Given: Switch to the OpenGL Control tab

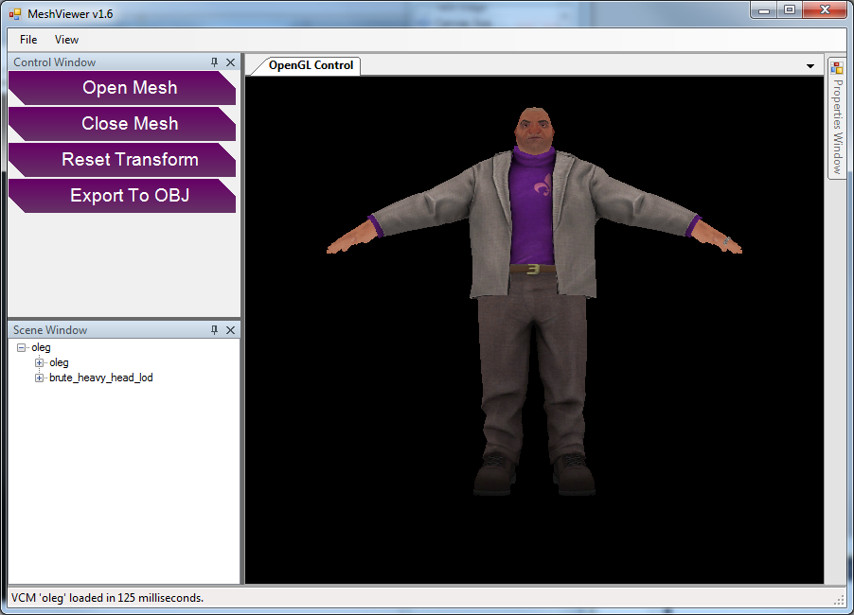Looking at the screenshot, I should (x=311, y=65).
